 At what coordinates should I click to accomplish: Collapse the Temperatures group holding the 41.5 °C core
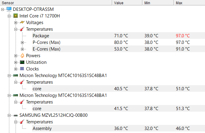16,102
